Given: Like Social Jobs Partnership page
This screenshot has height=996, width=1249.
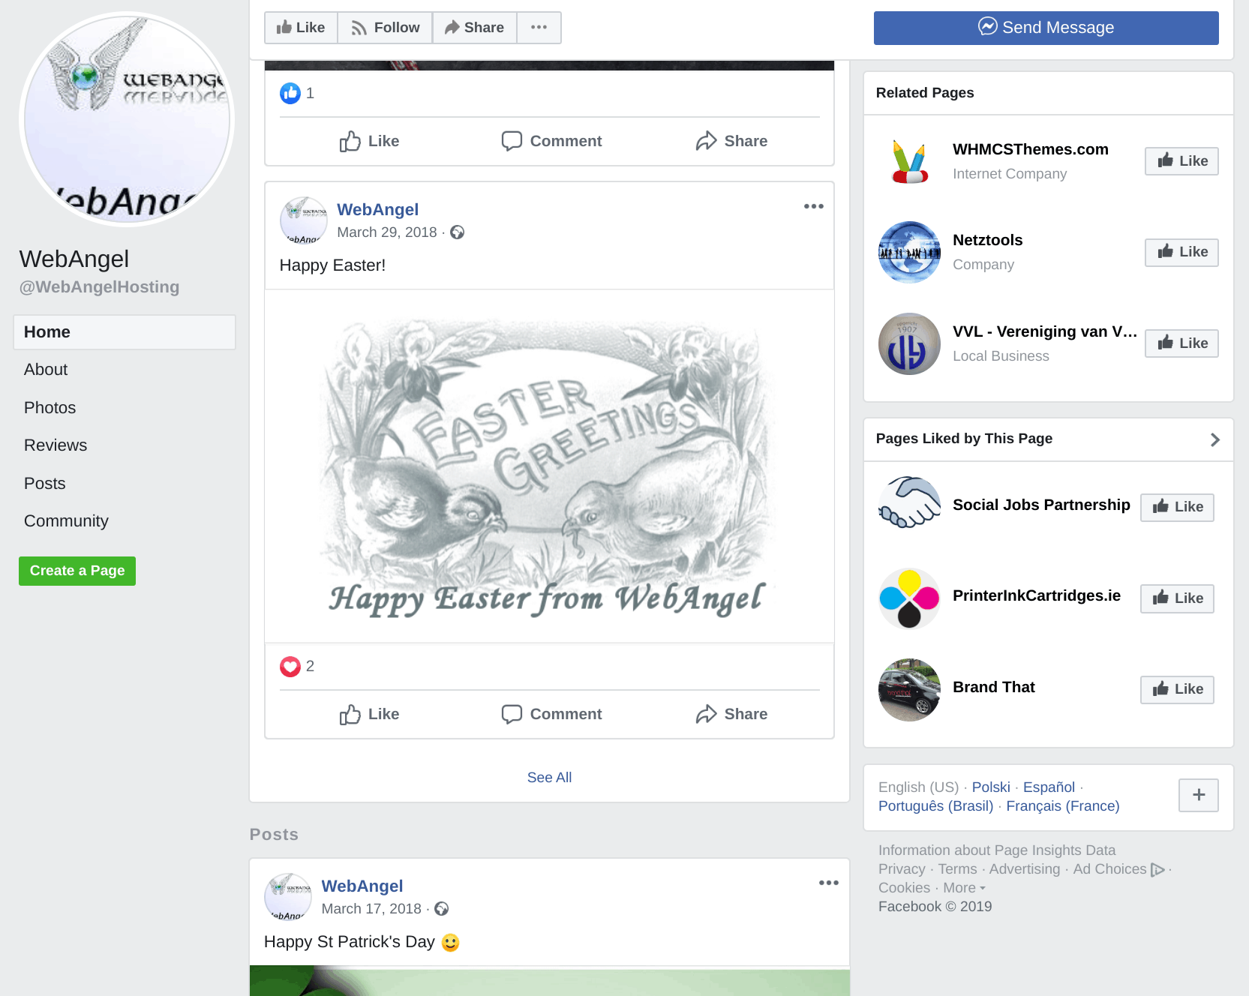Looking at the screenshot, I should [x=1177, y=508].
